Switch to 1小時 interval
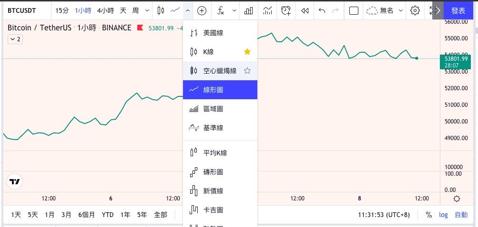The image size is (478, 227). click(83, 10)
